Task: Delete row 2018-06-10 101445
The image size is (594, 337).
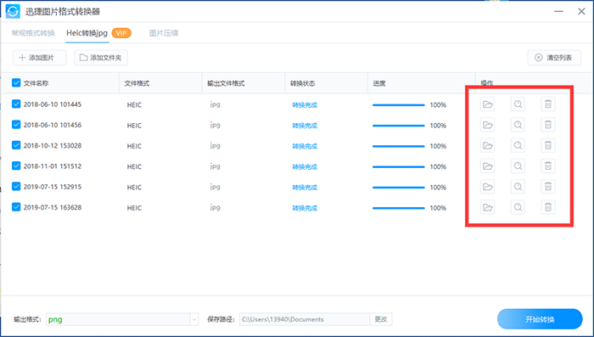Action: click(x=548, y=104)
